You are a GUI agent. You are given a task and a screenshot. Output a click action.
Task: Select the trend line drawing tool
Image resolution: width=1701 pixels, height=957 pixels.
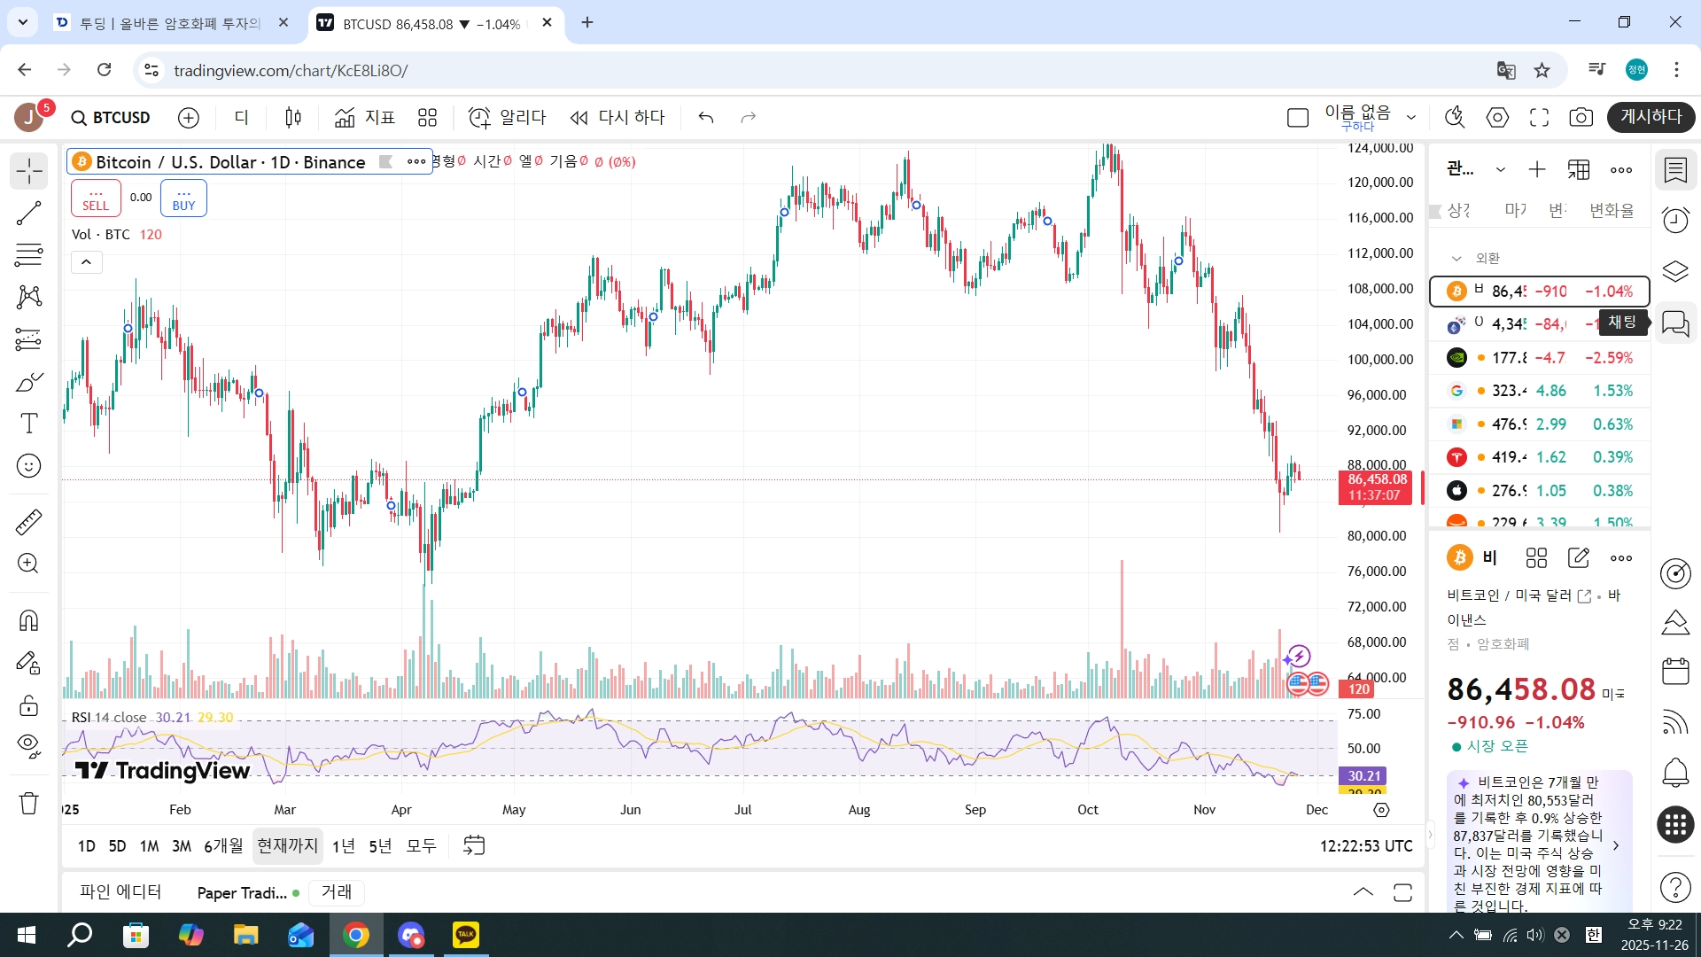point(28,213)
